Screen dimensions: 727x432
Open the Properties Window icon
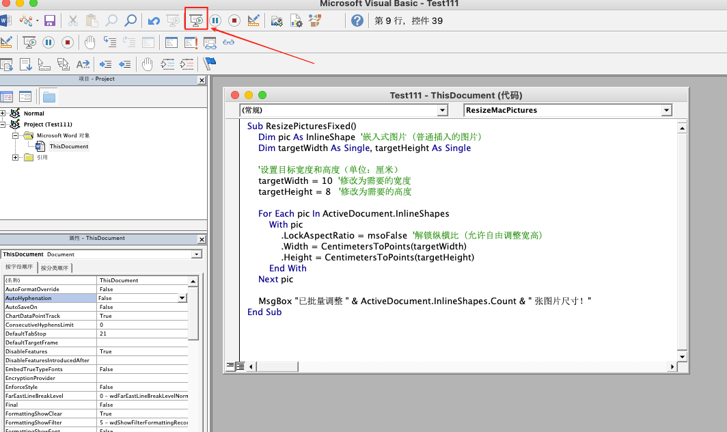pyautogui.click(x=296, y=21)
